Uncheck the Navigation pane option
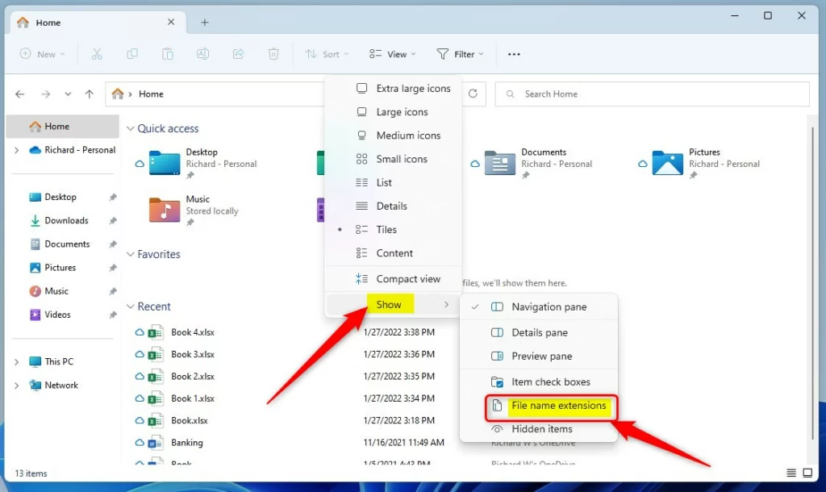826x492 pixels. 549,306
